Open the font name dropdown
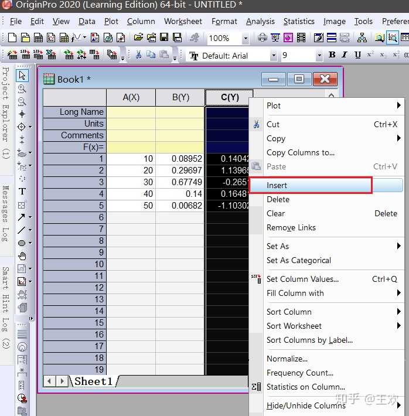409x416 pixels. [x=274, y=56]
